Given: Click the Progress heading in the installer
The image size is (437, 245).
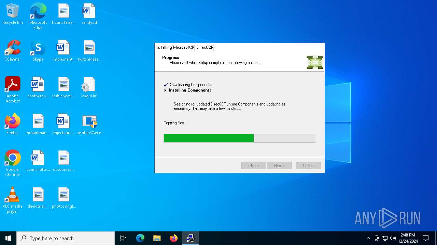Looking at the screenshot, I should coord(171,58).
